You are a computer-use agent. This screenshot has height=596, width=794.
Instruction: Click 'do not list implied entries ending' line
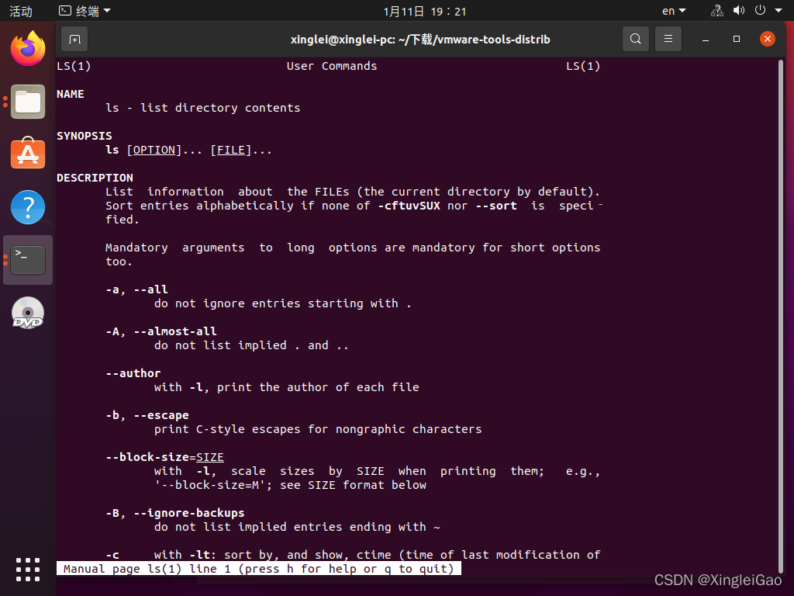[x=297, y=527]
